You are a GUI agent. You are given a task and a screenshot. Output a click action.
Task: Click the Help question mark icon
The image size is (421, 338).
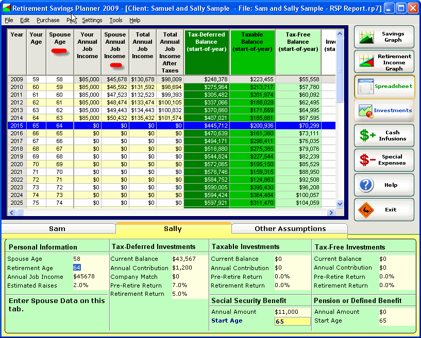pos(366,185)
